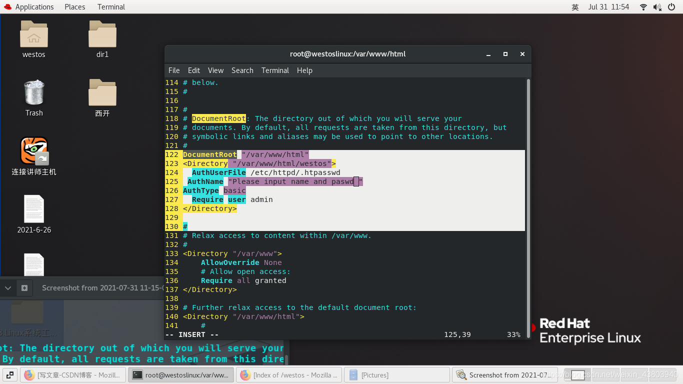The image size is (683, 384).
Task: Open the clock showing Jul 31 11:54
Action: coord(608,7)
